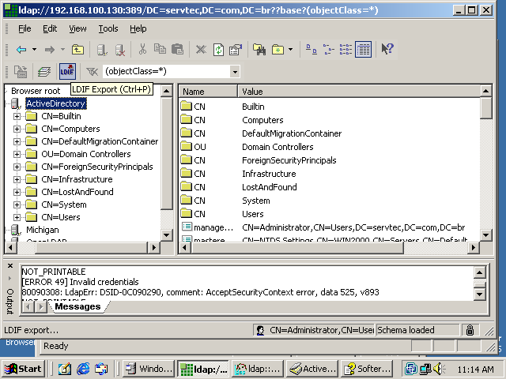506x379 pixels.
Task: Select the Michigan server node
Action: tap(42, 230)
